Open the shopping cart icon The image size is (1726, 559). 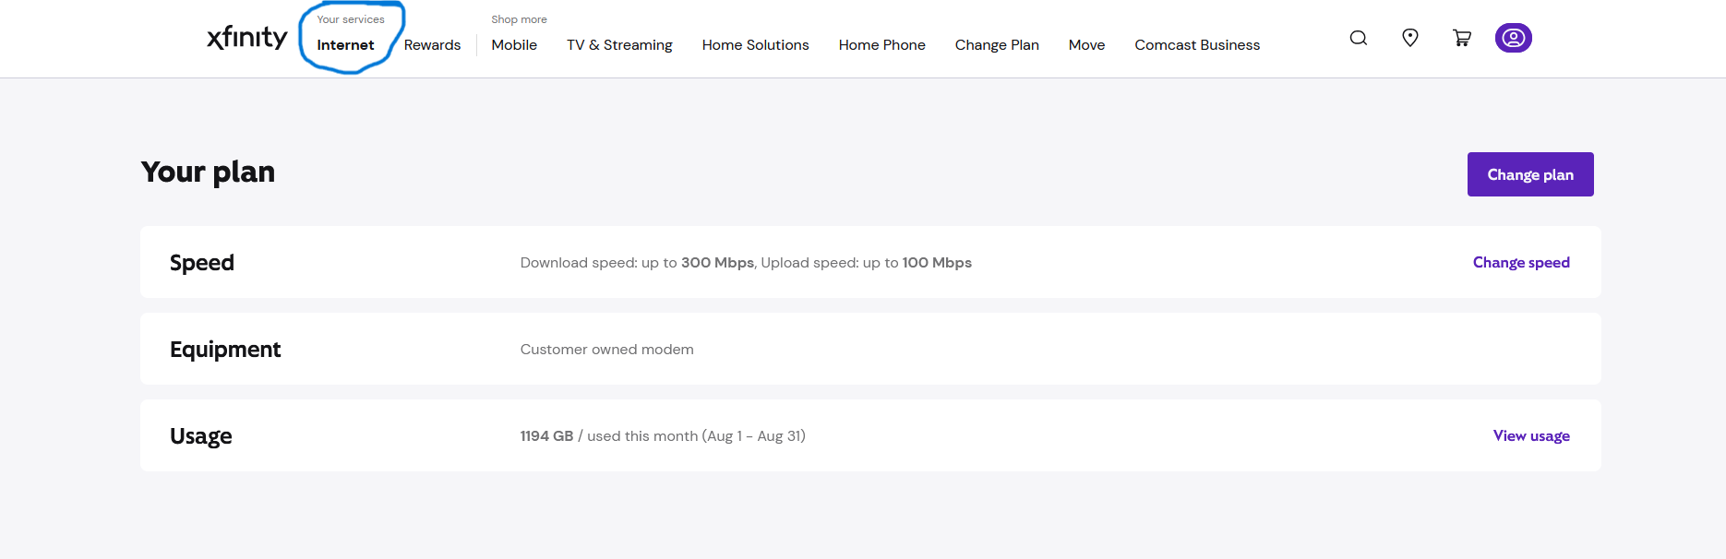1461,38
